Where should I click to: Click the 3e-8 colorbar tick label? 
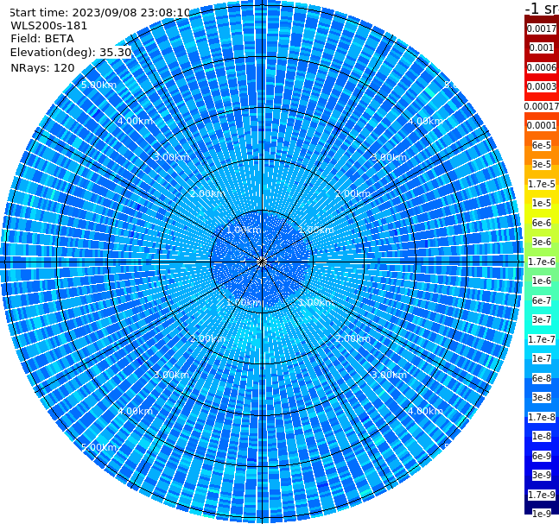(x=542, y=397)
